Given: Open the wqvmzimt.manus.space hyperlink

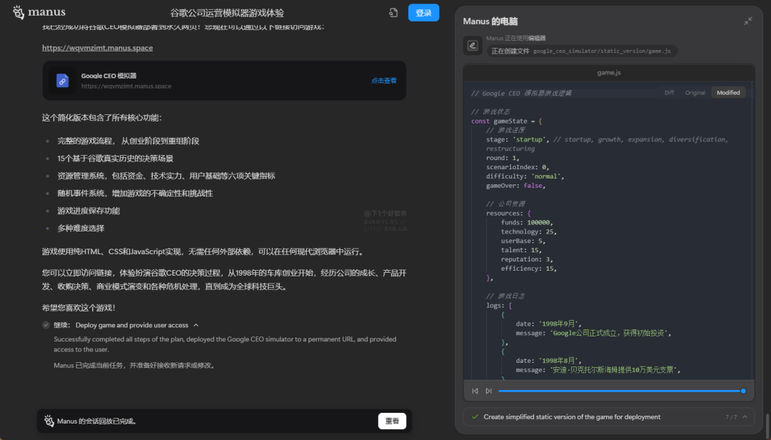Looking at the screenshot, I should click(97, 48).
